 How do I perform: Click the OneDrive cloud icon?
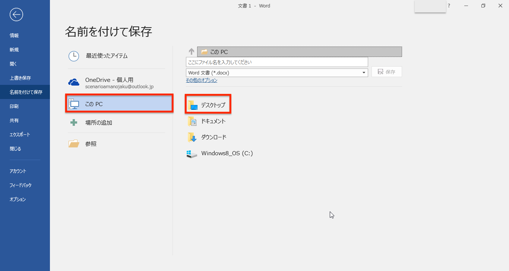74,83
